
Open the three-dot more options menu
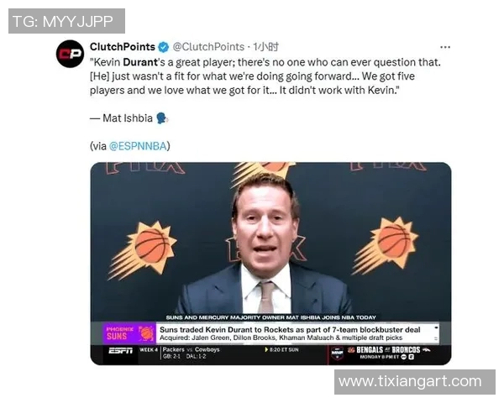445,48
